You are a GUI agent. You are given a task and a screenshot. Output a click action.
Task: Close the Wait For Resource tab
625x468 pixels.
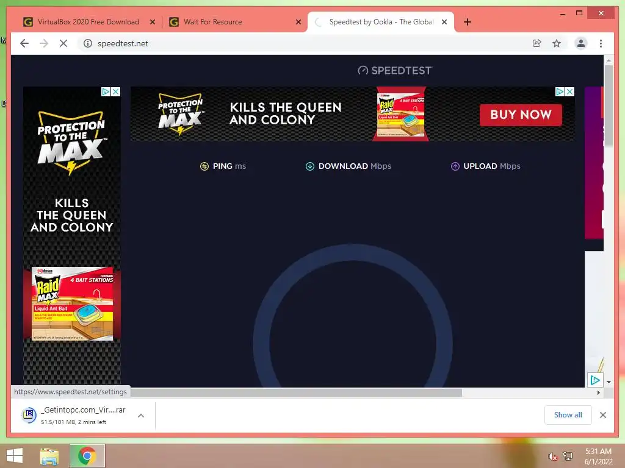pyautogui.click(x=298, y=23)
